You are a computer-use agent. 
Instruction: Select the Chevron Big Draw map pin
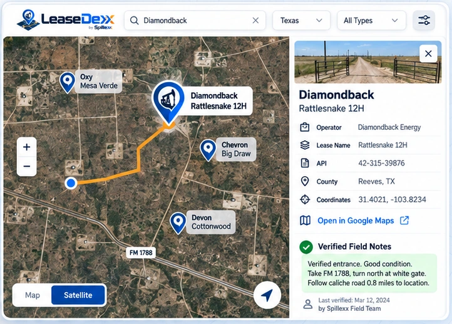pos(208,150)
